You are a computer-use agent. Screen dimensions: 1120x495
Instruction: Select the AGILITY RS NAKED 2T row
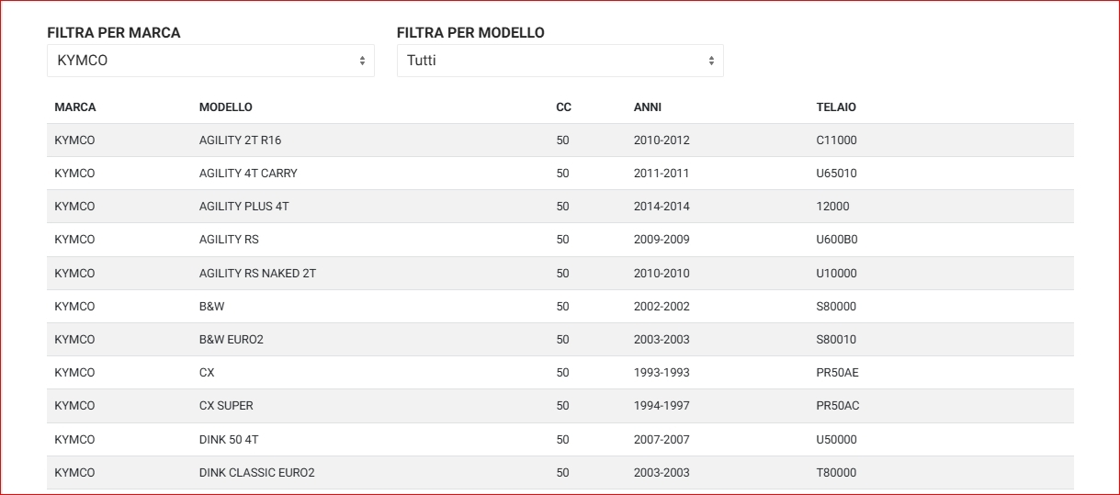click(x=257, y=274)
